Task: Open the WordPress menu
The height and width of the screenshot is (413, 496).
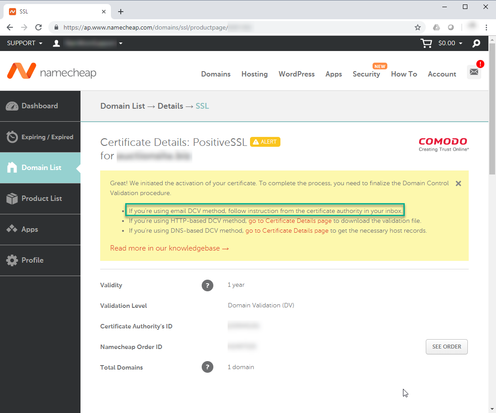Action: (x=297, y=74)
